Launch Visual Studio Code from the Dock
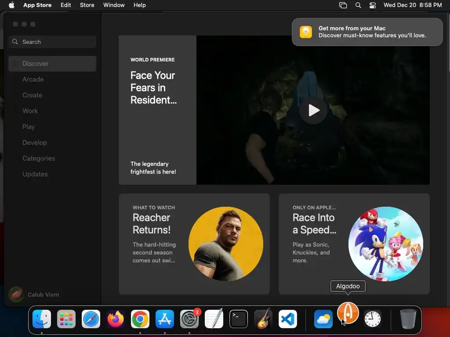This screenshot has width=450, height=337. pyautogui.click(x=287, y=319)
